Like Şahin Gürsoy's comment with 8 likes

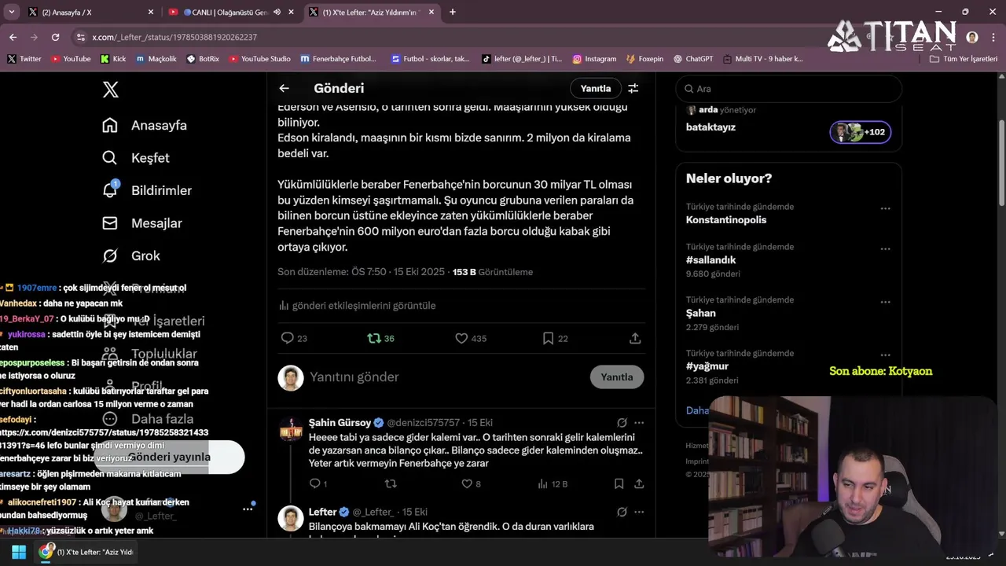click(466, 484)
